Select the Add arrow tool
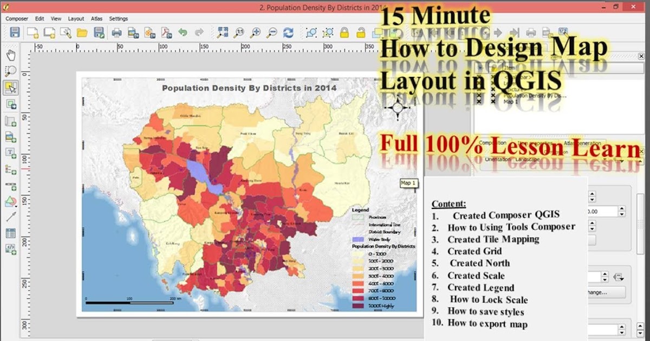The image size is (650, 341). (x=11, y=217)
